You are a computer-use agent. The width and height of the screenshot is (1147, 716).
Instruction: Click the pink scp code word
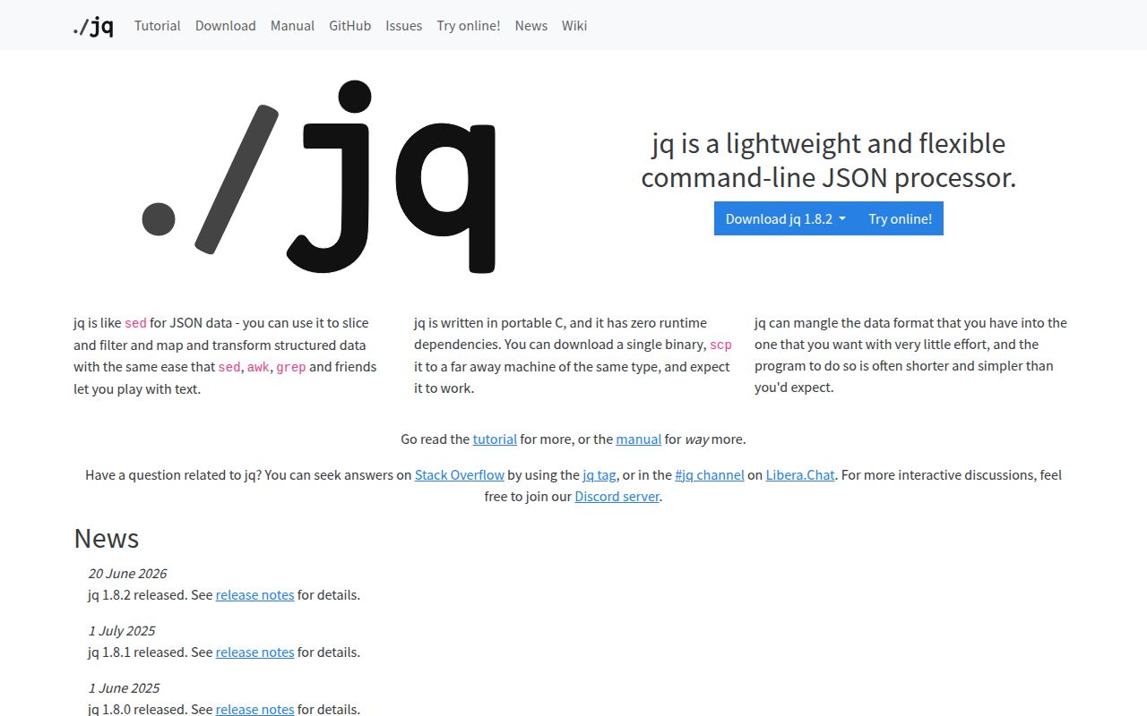[x=721, y=345]
